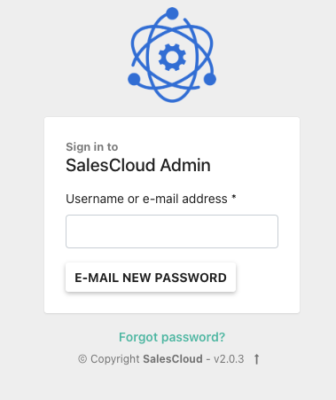Click the copyright symbol in the footer
This screenshot has width=336, height=400.
point(82,359)
